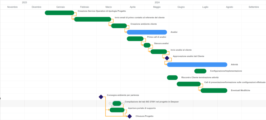Click label 'Eventuali Modifiche'
This screenshot has width=266, height=120.
(x=241, y=90)
